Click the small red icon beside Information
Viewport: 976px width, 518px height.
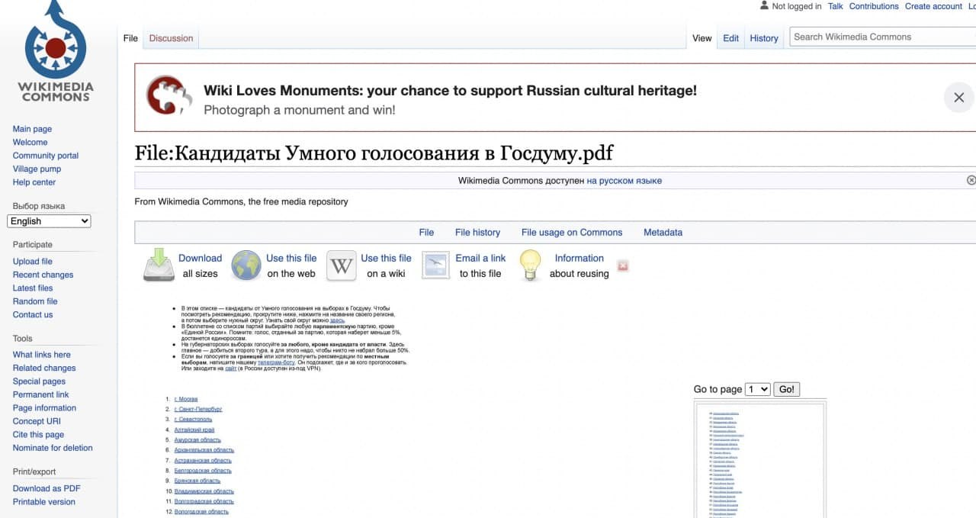623,266
